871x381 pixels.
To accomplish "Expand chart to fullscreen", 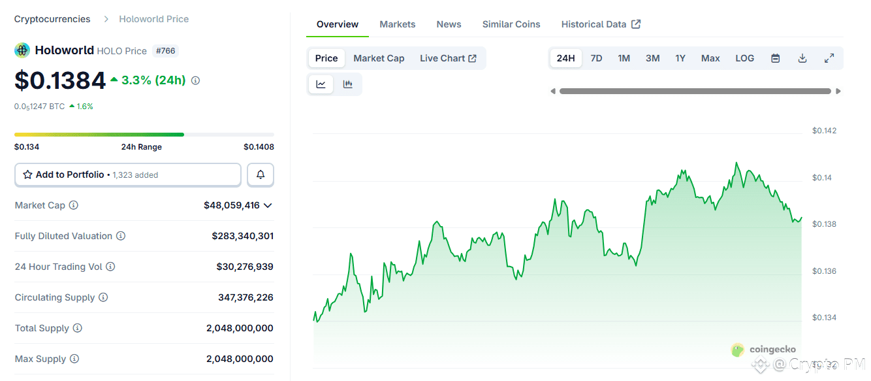I will [829, 58].
